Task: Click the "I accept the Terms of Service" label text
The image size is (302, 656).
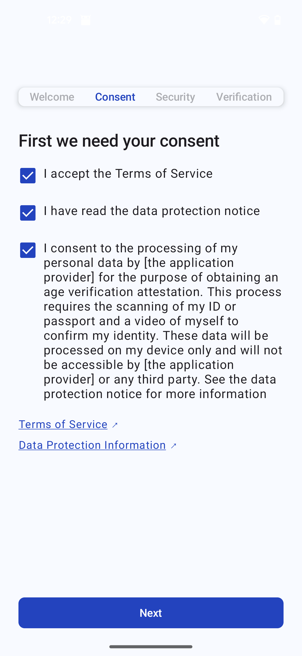Action: (128, 174)
